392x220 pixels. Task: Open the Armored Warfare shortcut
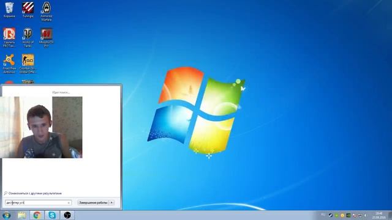pos(47,12)
